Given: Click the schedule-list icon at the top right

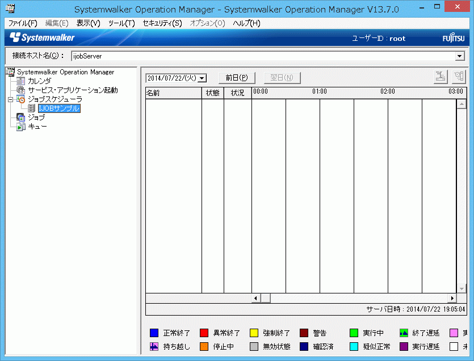Looking at the screenshot, I should click(x=459, y=77).
